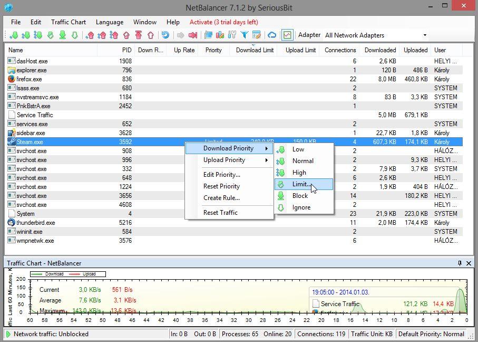The width and height of the screenshot is (478, 342).
Task: Open the Language menu
Action: click(110, 22)
